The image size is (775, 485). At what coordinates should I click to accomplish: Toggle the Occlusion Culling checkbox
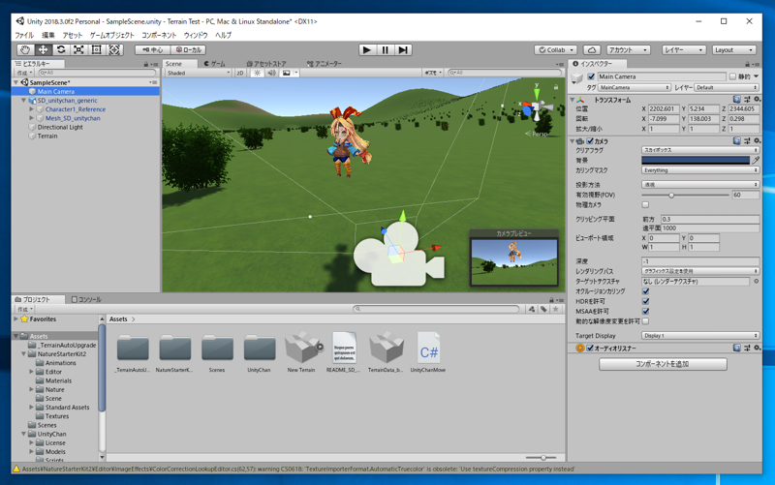pos(645,291)
